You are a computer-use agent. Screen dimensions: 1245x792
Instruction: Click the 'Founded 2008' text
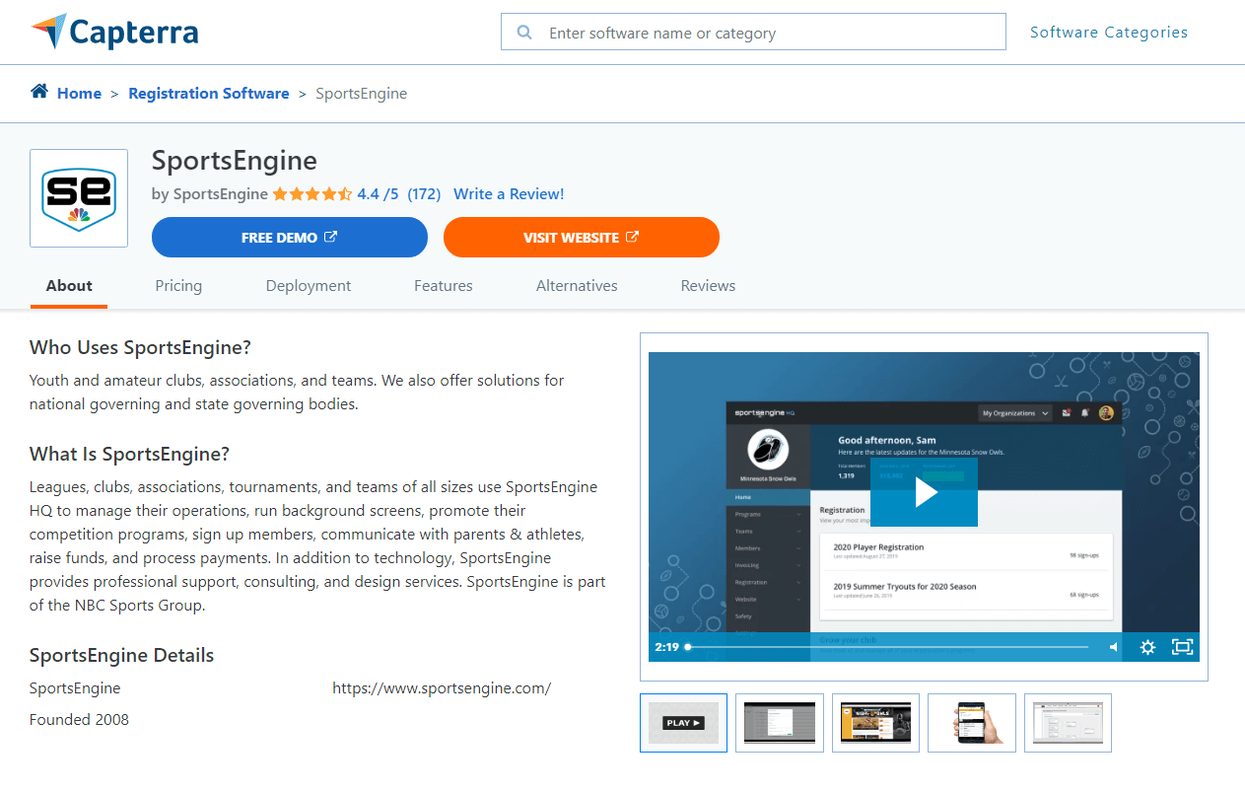click(79, 720)
